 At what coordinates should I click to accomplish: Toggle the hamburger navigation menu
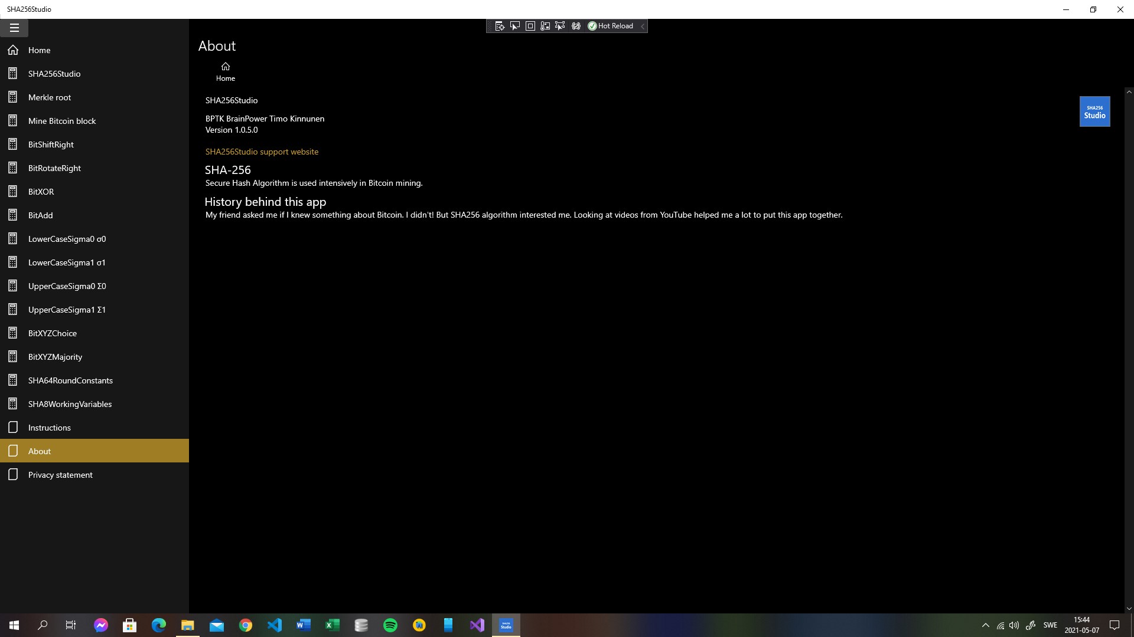tap(14, 28)
